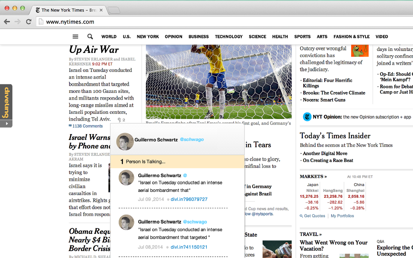The width and height of the screenshot is (413, 258).
Task: Click the Nikkei index value 15,276.25
Action: [x=309, y=196]
